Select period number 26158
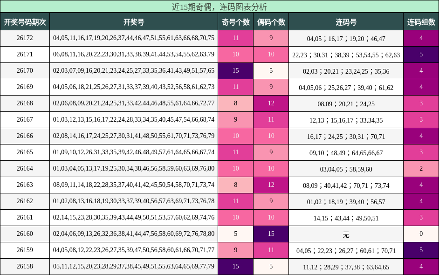The width and height of the screenshot is (439, 275). coord(25,266)
